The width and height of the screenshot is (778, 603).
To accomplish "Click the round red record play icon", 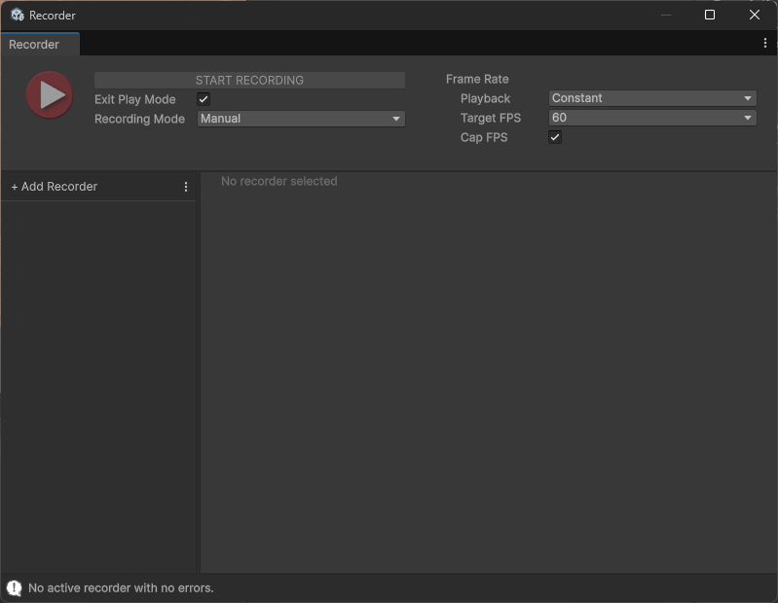I will click(x=49, y=95).
